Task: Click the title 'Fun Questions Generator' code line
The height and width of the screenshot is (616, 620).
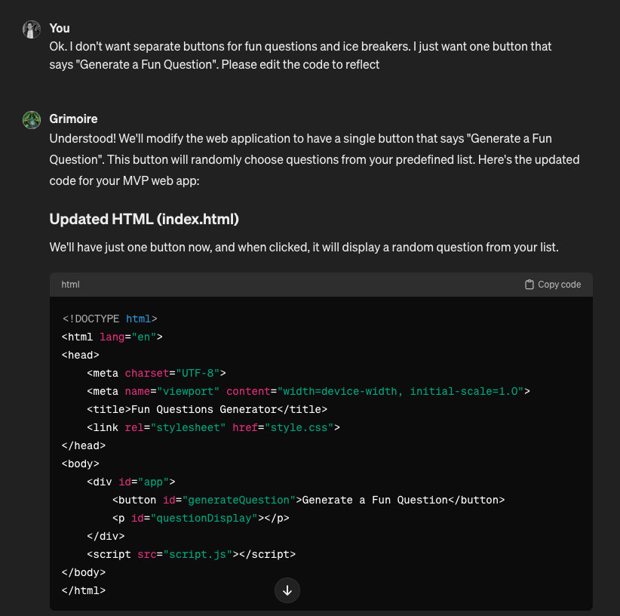Action: (x=207, y=409)
